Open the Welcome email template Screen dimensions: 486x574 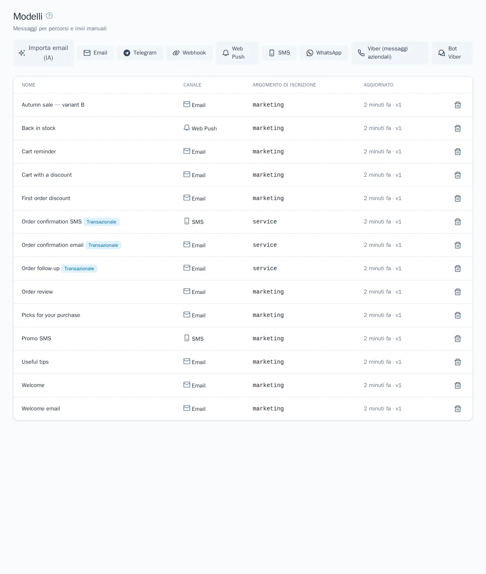coord(41,409)
